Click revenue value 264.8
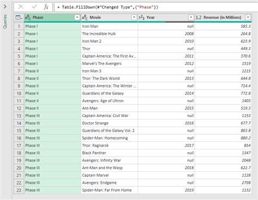 223,34
